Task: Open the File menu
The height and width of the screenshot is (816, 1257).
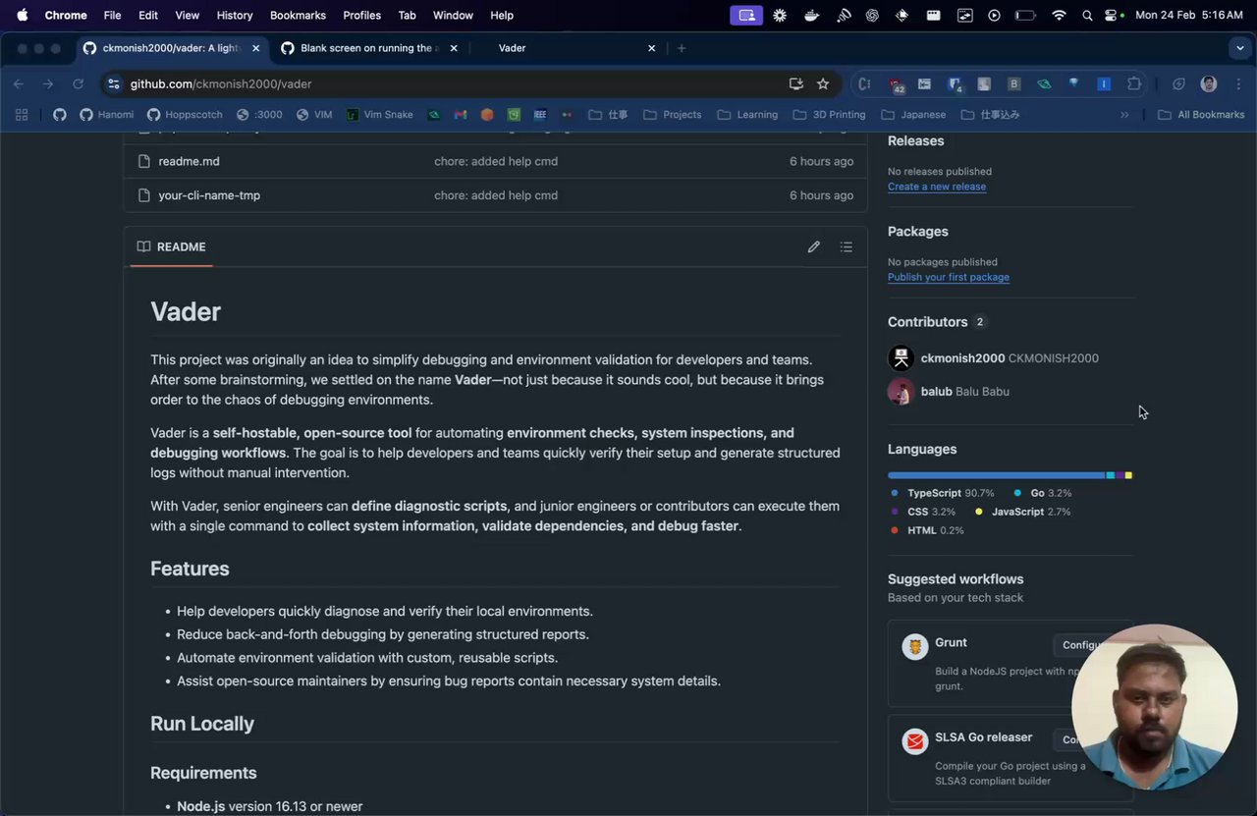Action: tap(113, 16)
